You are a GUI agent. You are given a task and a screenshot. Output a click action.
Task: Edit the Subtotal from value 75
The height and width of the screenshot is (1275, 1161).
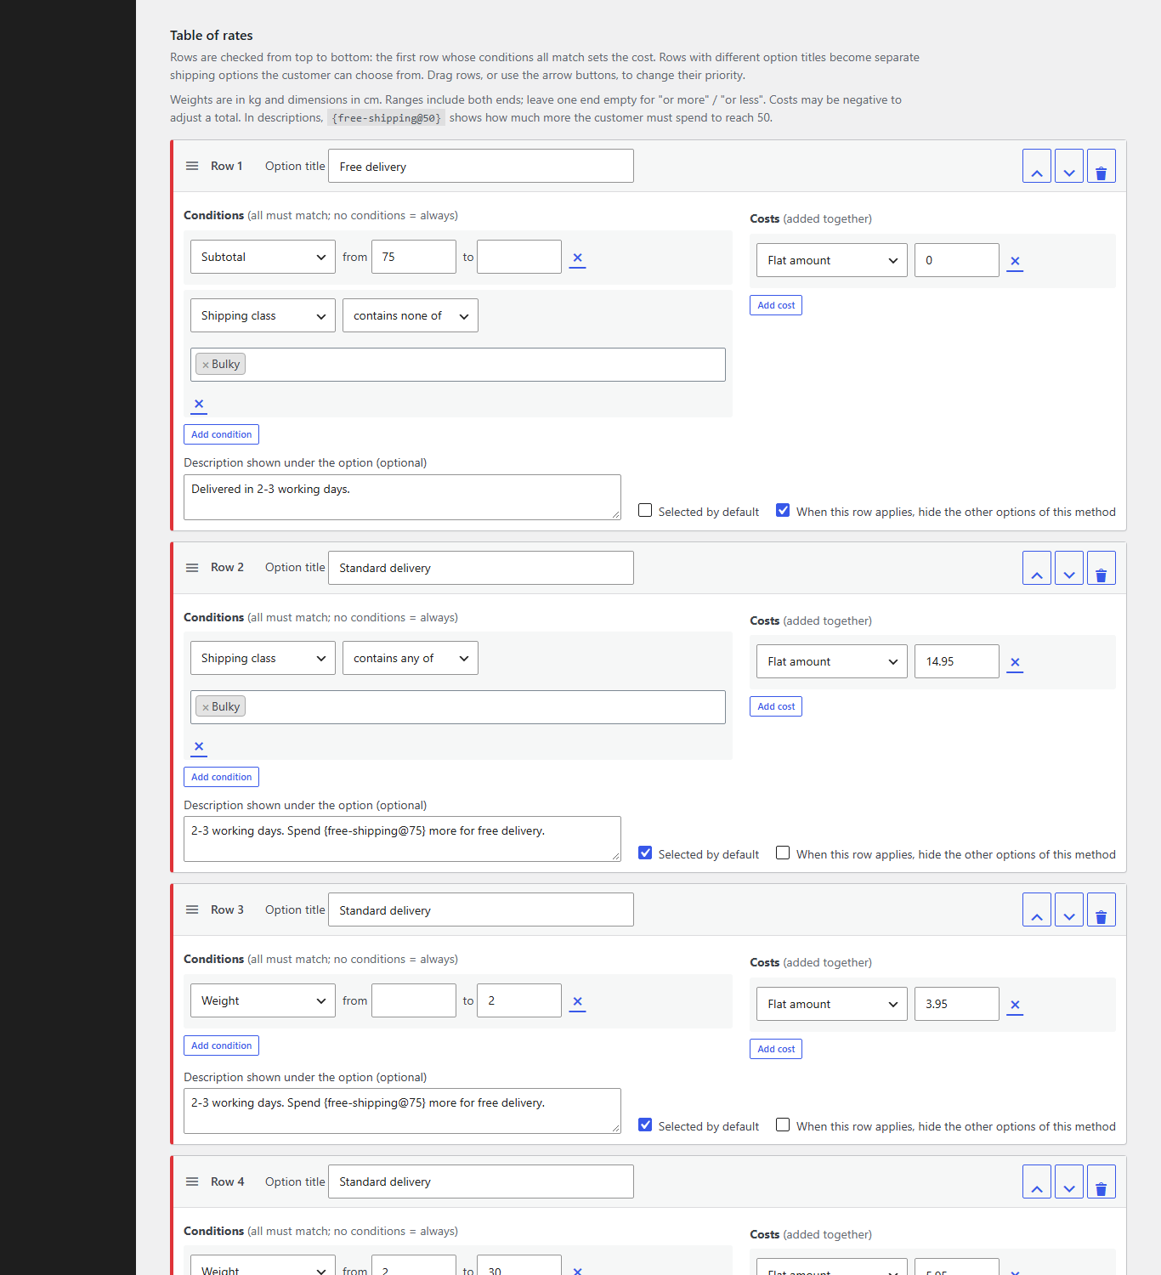pyautogui.click(x=414, y=257)
